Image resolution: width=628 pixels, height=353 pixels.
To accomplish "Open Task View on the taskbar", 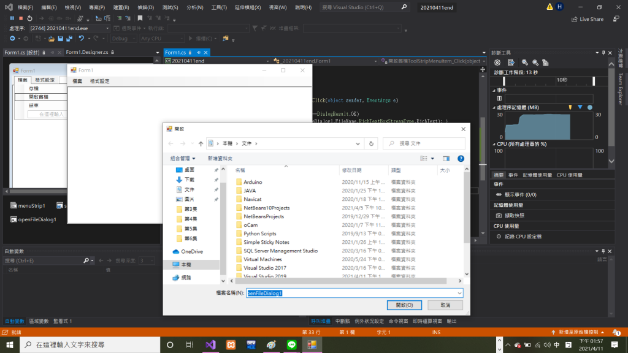I will [190, 344].
